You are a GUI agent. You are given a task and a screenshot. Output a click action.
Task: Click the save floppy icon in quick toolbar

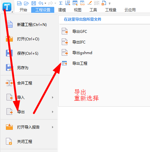point(34,3)
